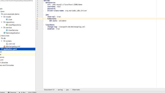Click the repository package folder icon
The image size is (165, 93).
coord(4,22)
